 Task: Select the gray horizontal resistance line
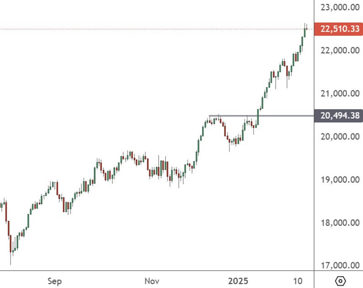pos(238,116)
